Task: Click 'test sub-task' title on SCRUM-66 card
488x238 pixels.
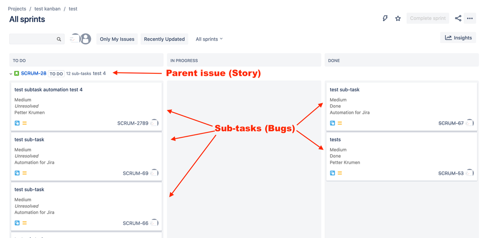Action: (29, 190)
